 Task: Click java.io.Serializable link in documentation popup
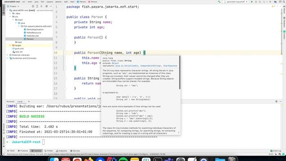pyautogui.click(x=126, y=66)
